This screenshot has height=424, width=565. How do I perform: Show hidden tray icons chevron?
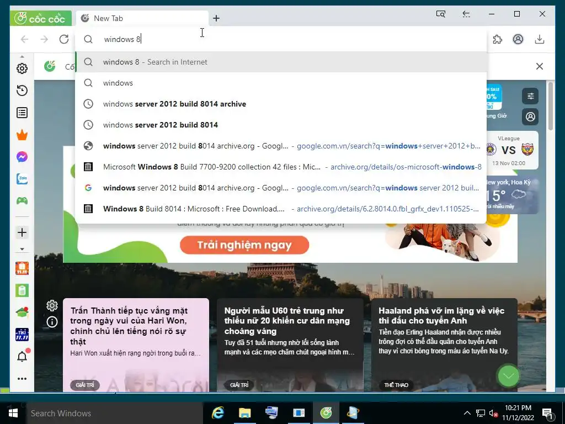coord(467,413)
